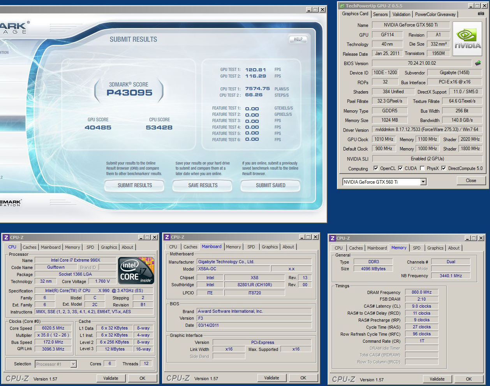Click the CPU score value 53428
The height and width of the screenshot is (386, 490).
(x=159, y=127)
